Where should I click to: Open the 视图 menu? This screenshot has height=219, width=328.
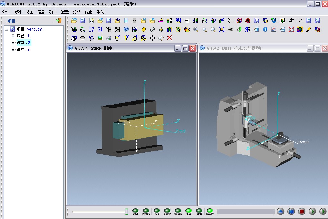click(x=29, y=12)
